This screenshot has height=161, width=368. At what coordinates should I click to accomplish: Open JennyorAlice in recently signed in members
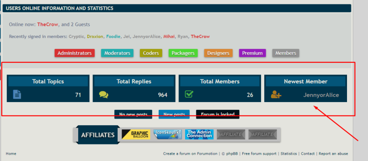147,37
